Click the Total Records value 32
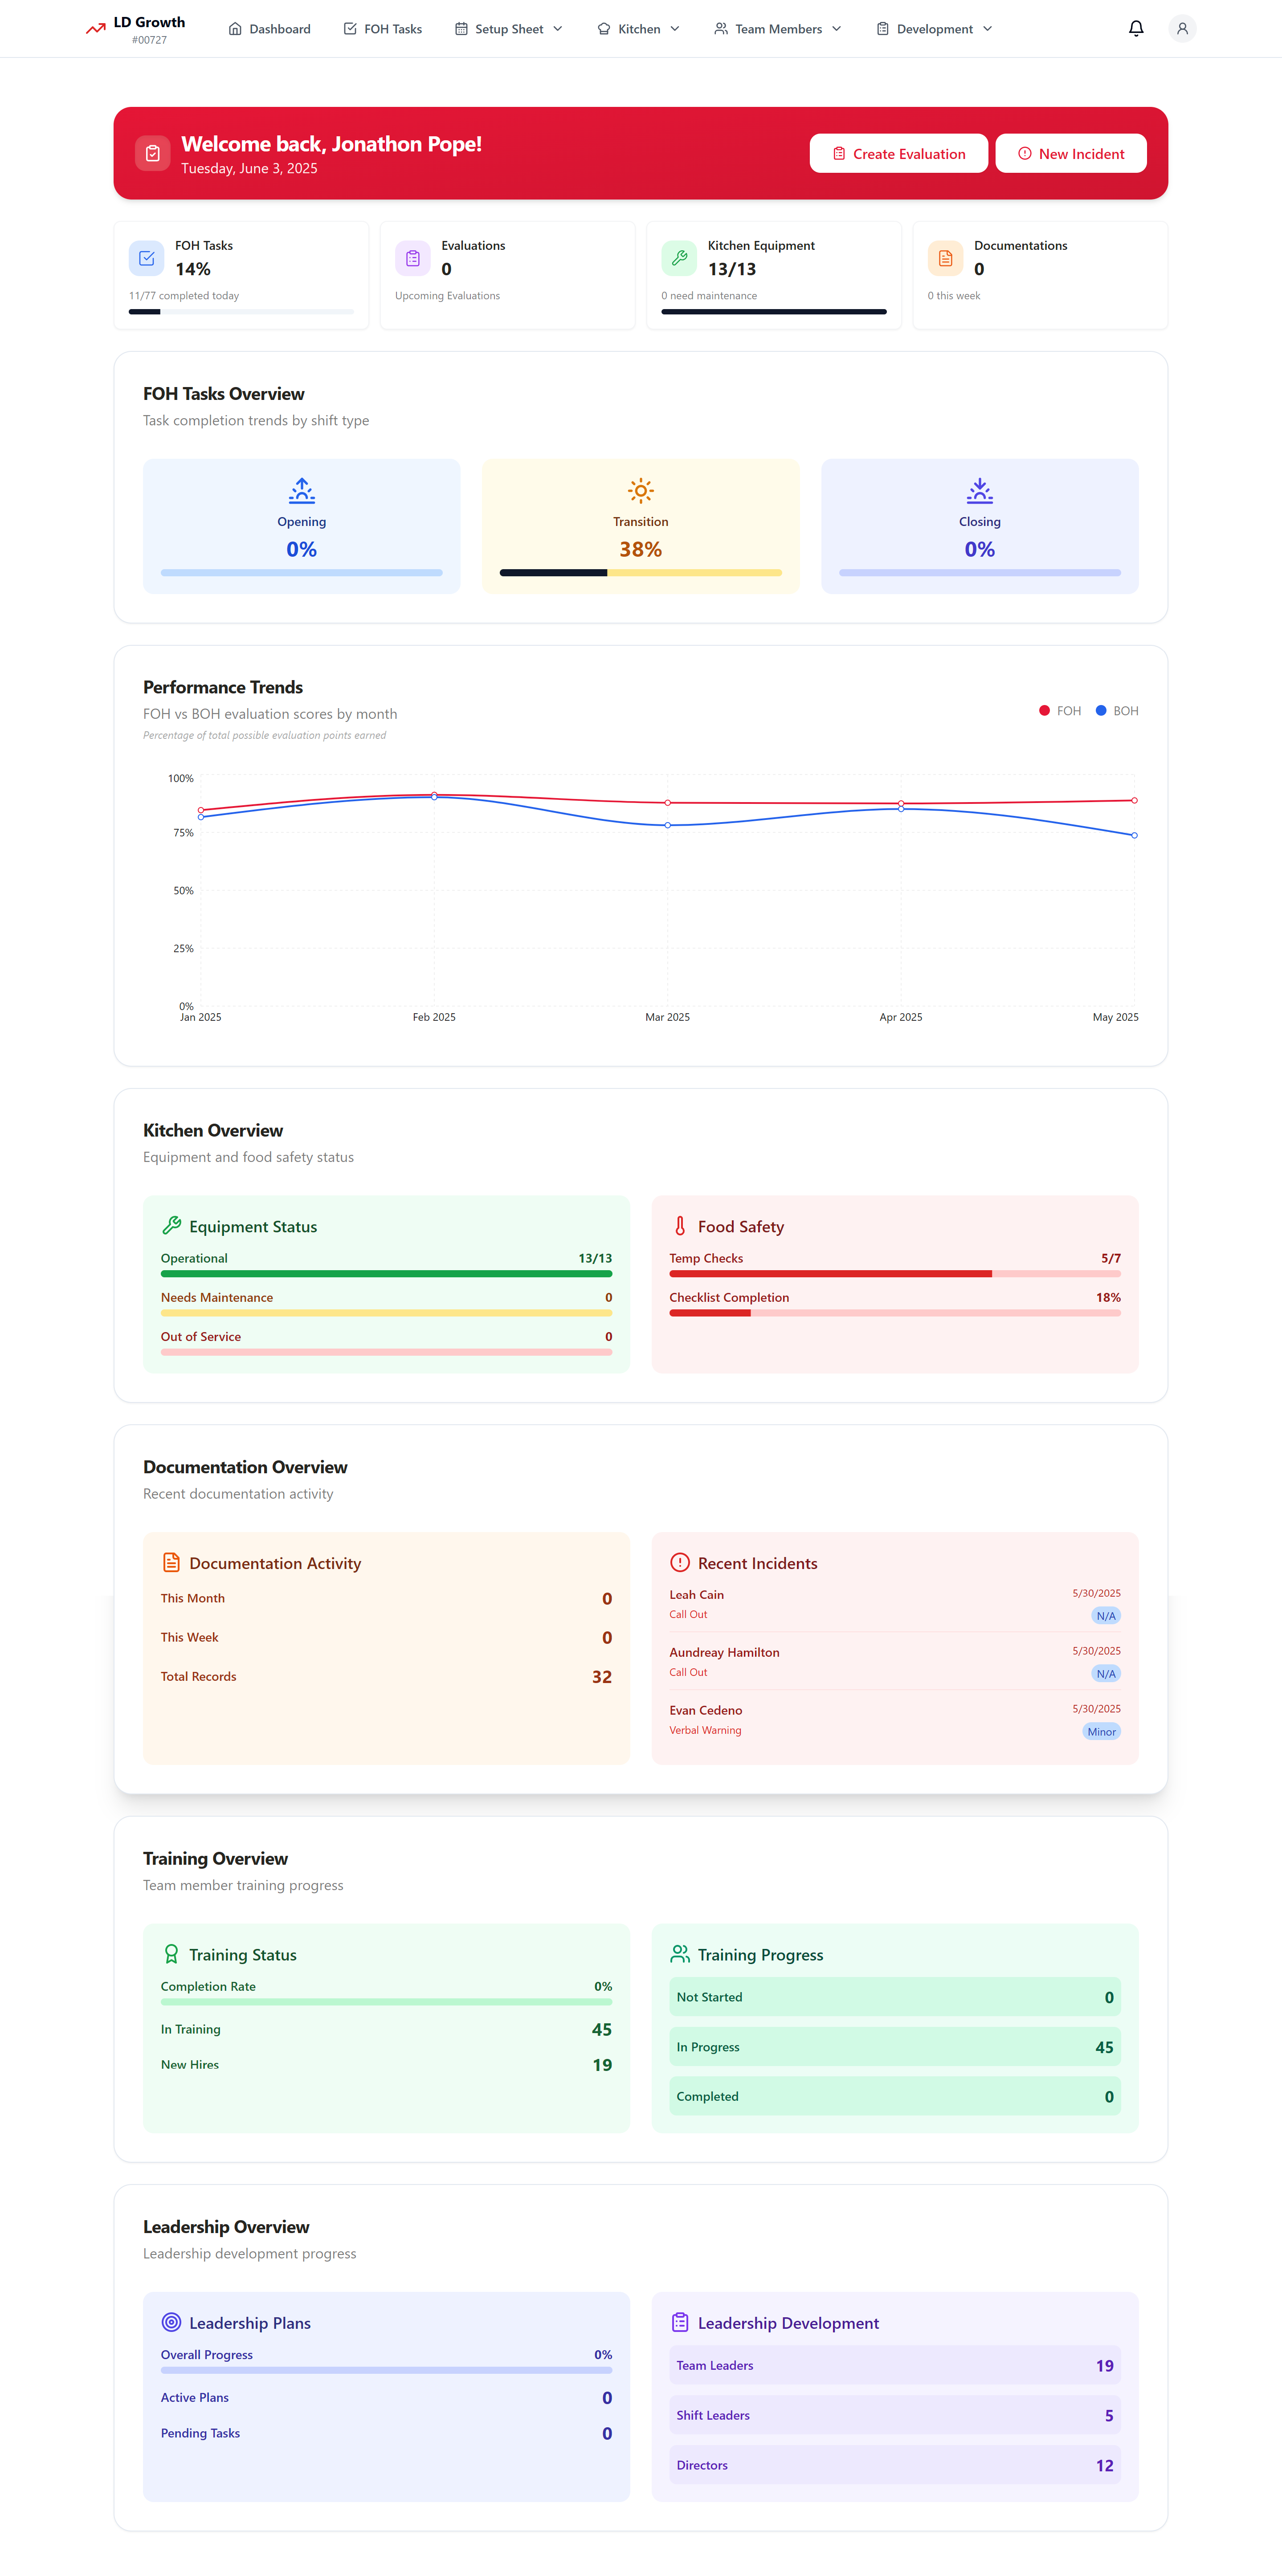This screenshot has height=2576, width=1282. click(x=602, y=1677)
